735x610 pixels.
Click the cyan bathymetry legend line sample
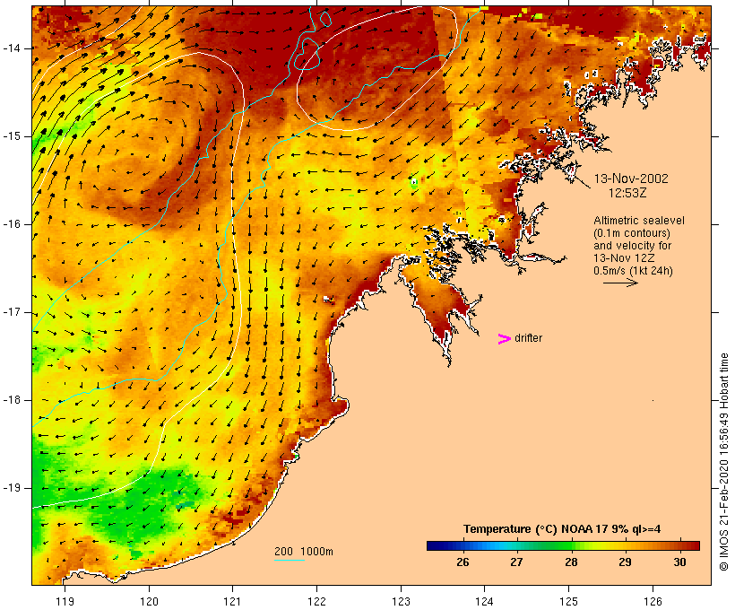pos(290,560)
